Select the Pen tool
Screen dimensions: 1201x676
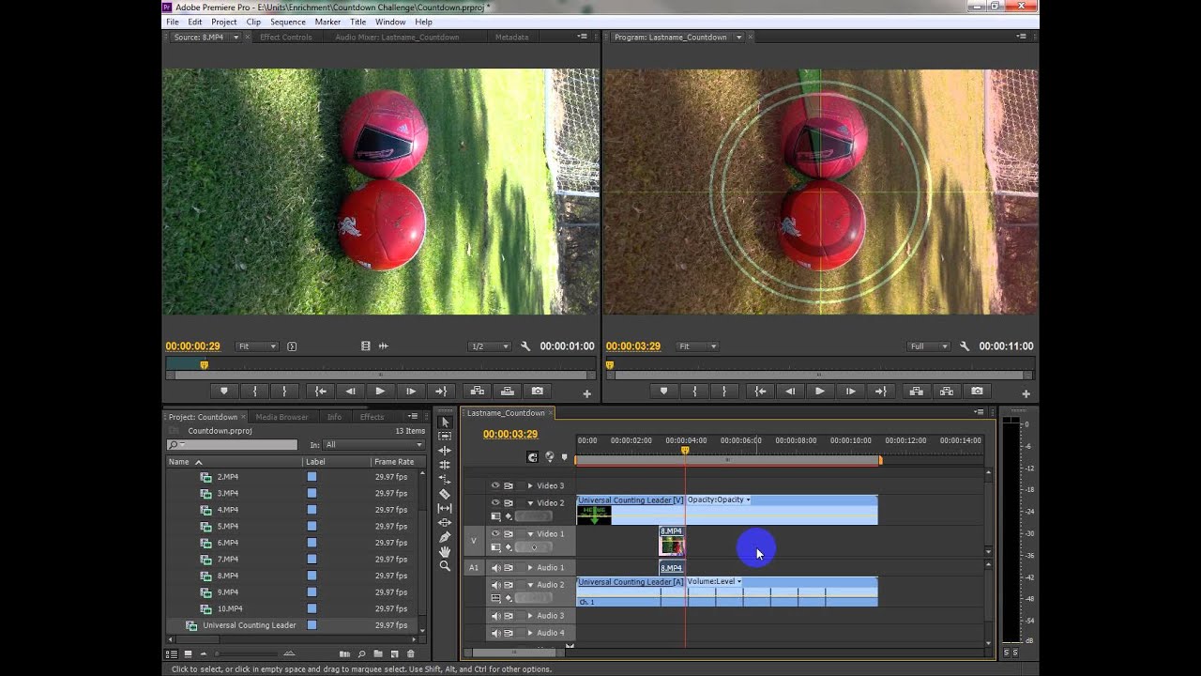[x=445, y=537]
